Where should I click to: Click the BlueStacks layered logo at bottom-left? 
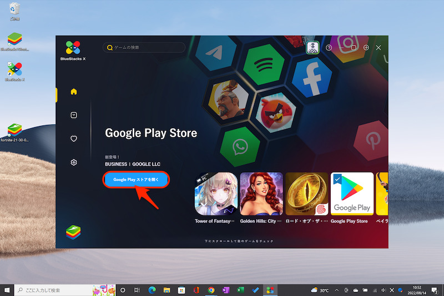(x=74, y=232)
